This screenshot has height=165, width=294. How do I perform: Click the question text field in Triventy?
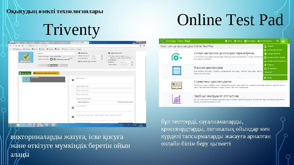point(104,80)
